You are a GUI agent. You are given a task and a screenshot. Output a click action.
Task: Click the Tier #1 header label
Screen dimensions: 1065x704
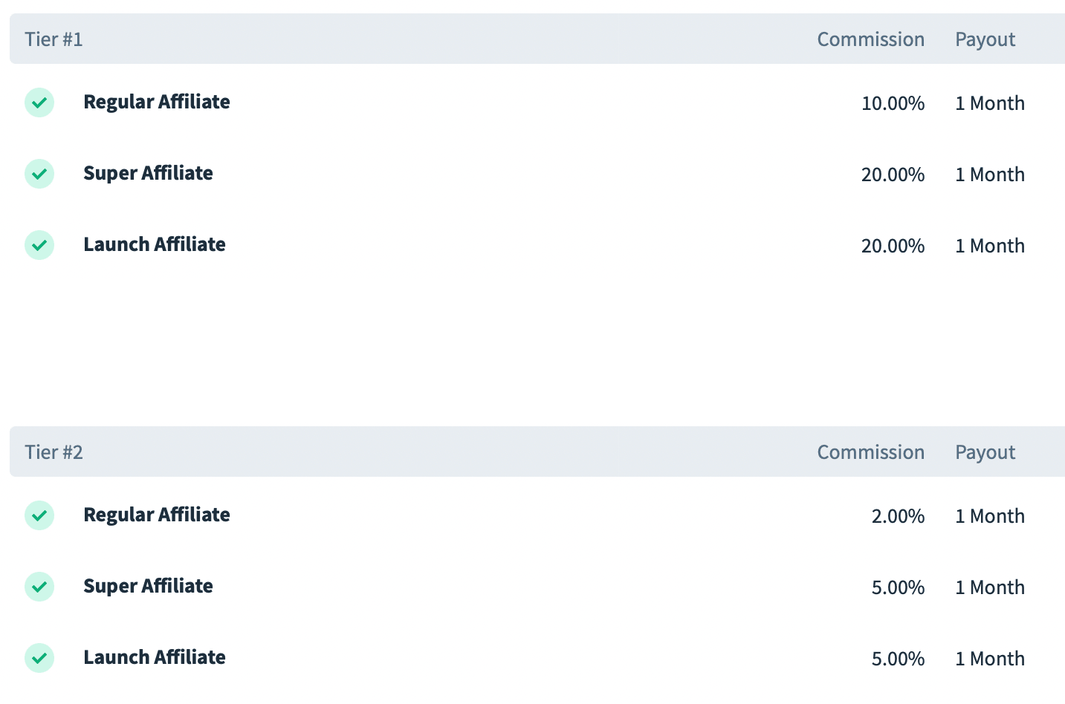[54, 39]
